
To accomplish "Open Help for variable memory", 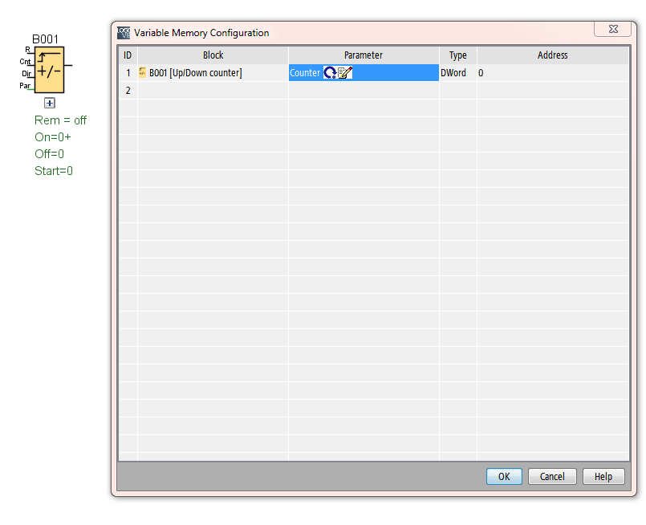I will click(x=603, y=476).
